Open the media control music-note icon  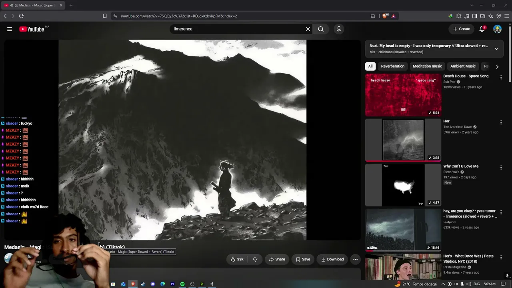click(467, 16)
